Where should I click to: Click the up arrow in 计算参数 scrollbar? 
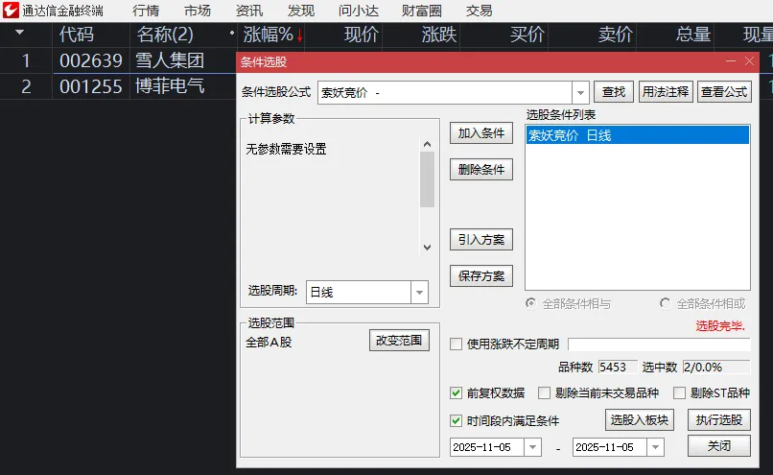428,145
